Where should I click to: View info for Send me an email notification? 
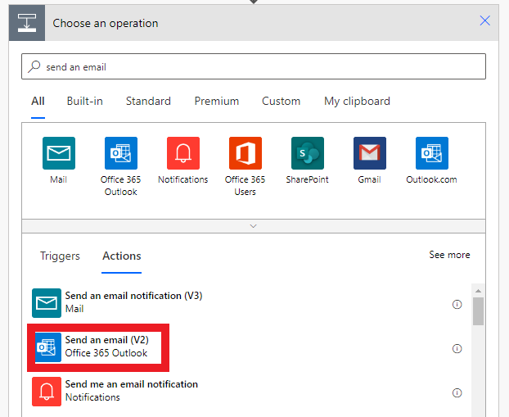tap(457, 392)
